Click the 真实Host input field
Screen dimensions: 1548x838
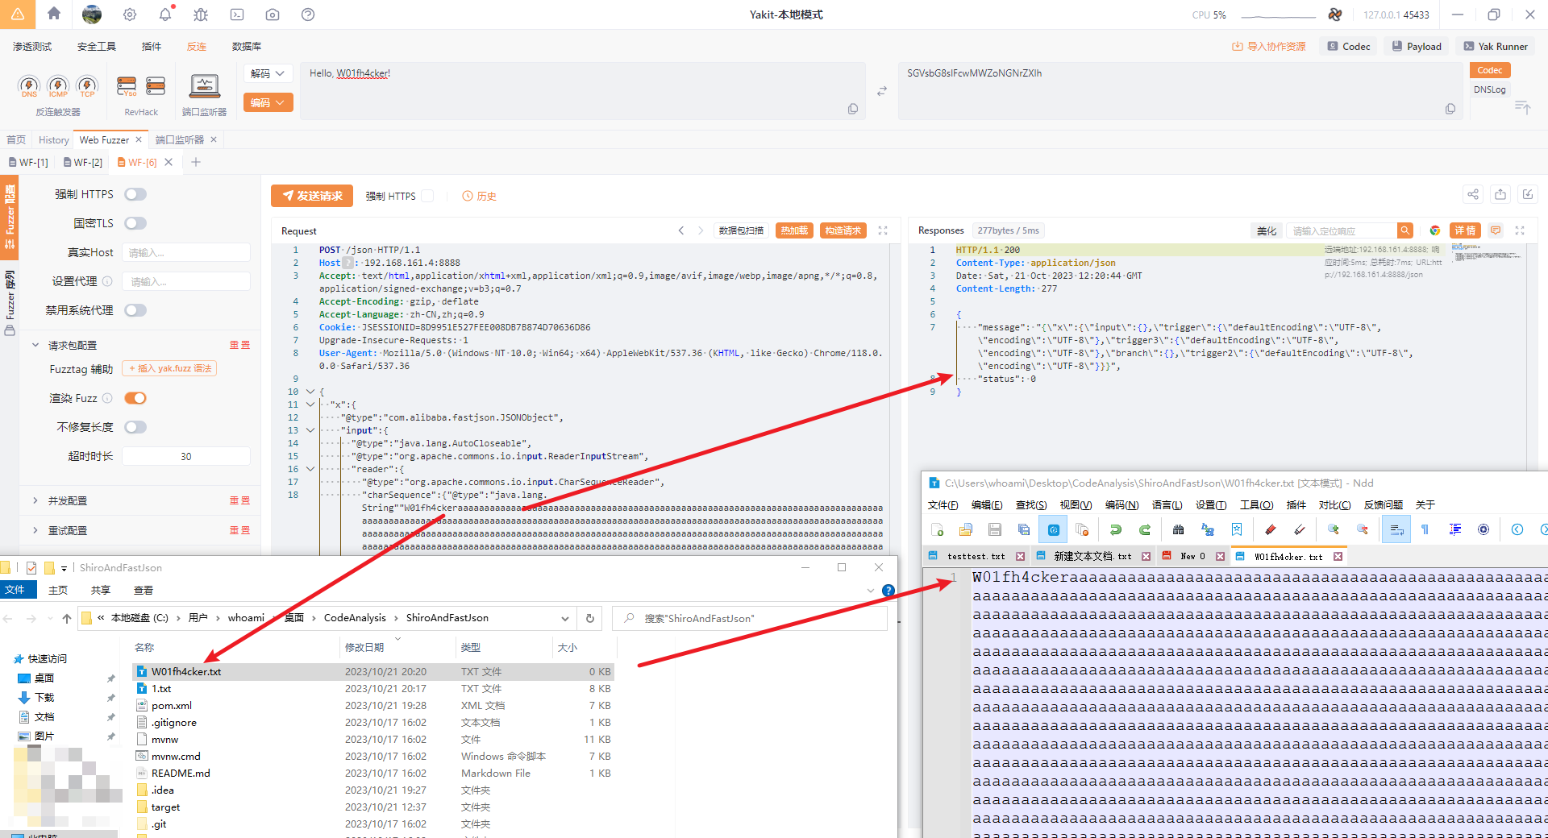click(x=186, y=252)
